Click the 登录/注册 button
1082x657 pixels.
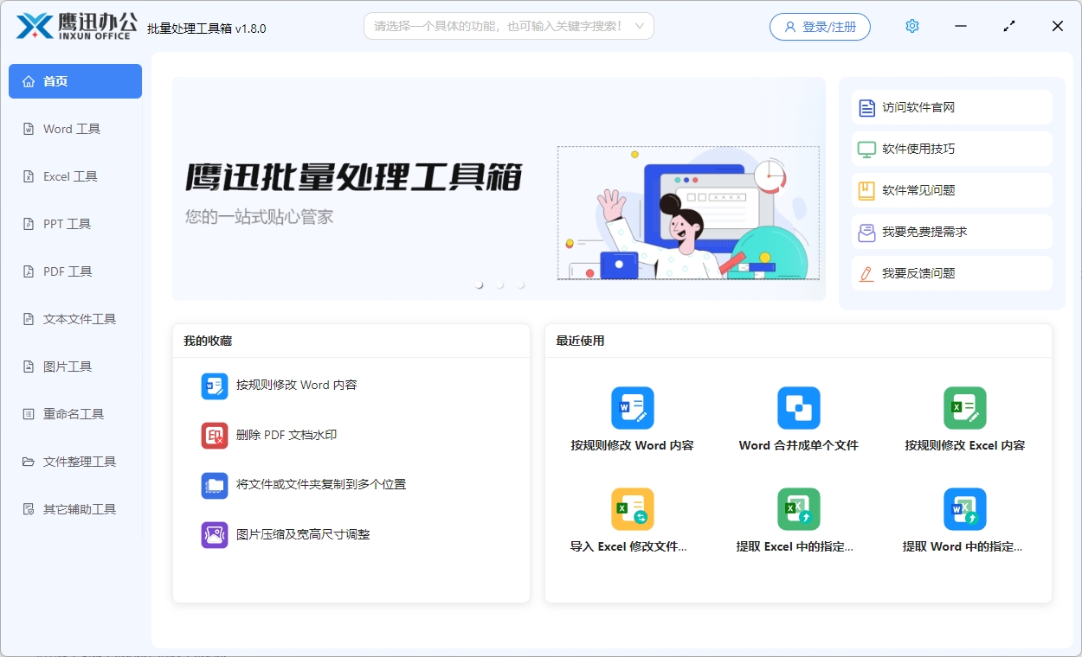(x=820, y=27)
